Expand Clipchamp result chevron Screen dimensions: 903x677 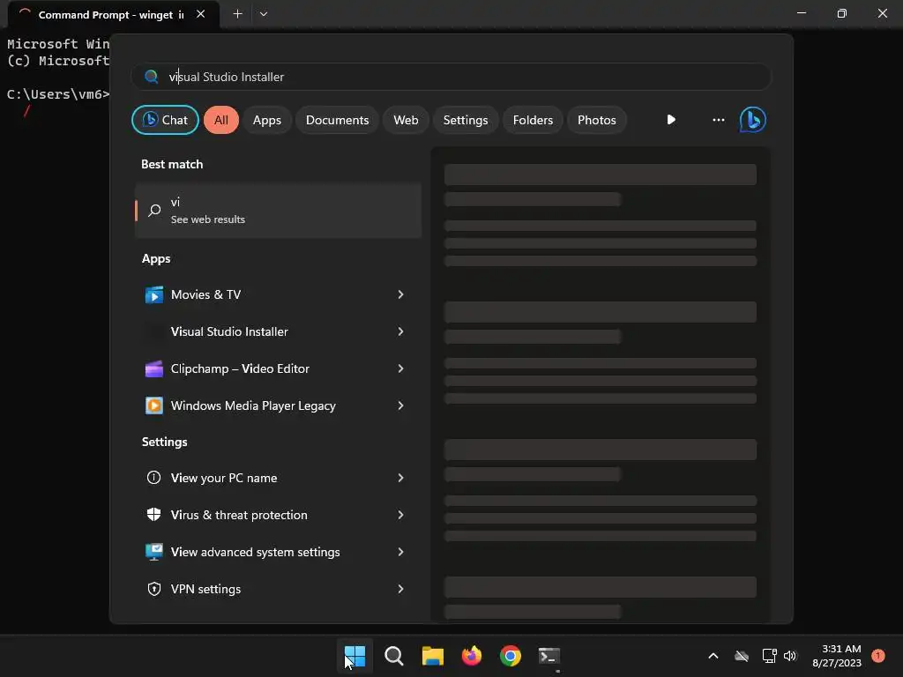coord(401,368)
